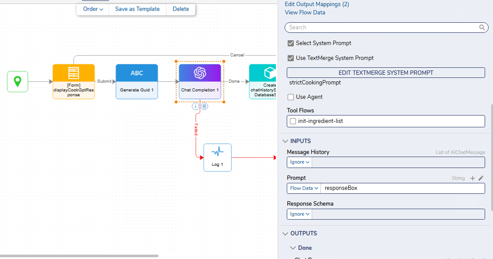Click the trash icon below Chat Completion
The image size is (493, 259).
[x=204, y=106]
